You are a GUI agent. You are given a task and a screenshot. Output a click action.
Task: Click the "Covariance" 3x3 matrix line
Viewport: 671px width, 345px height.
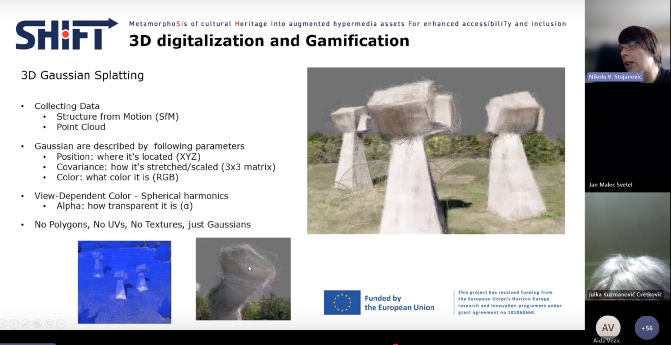click(166, 167)
